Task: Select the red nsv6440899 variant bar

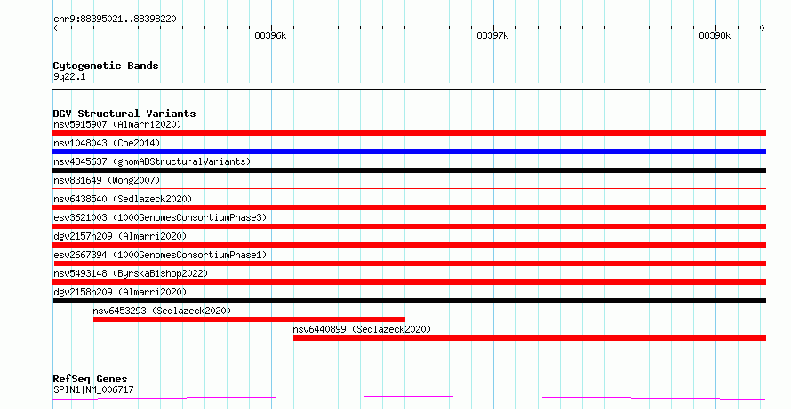Action: click(x=530, y=338)
